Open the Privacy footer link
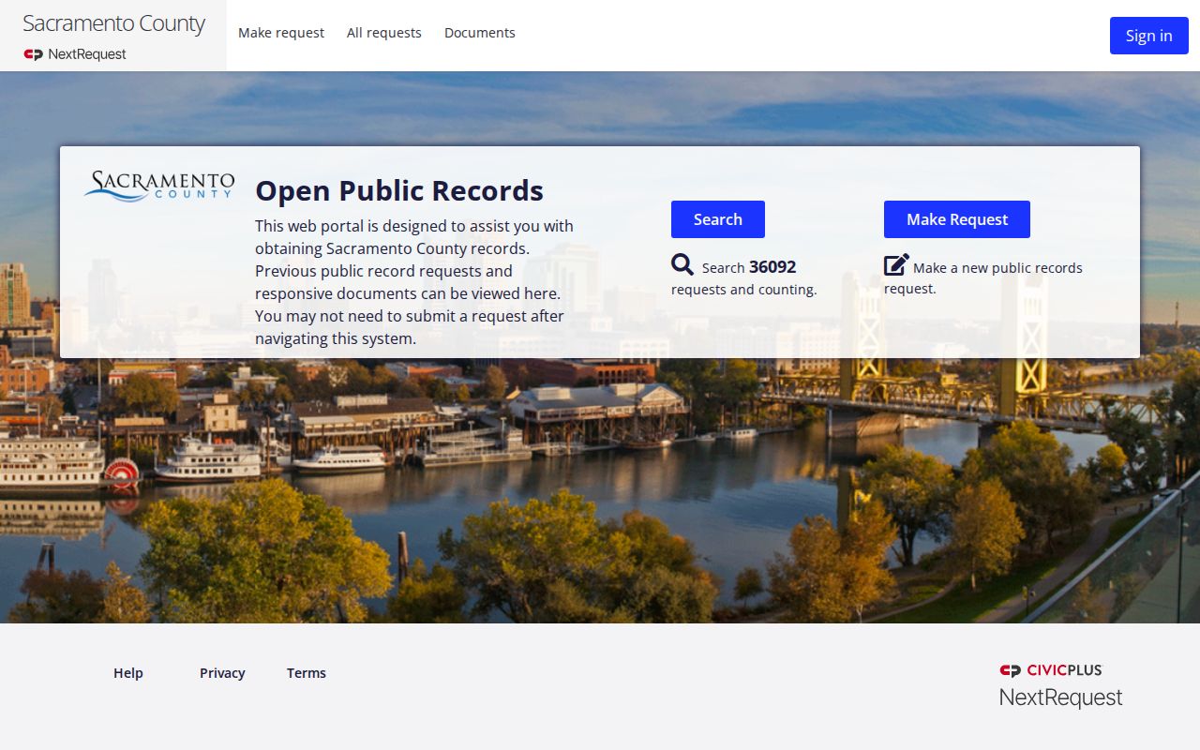1200x750 pixels. pyautogui.click(x=222, y=673)
